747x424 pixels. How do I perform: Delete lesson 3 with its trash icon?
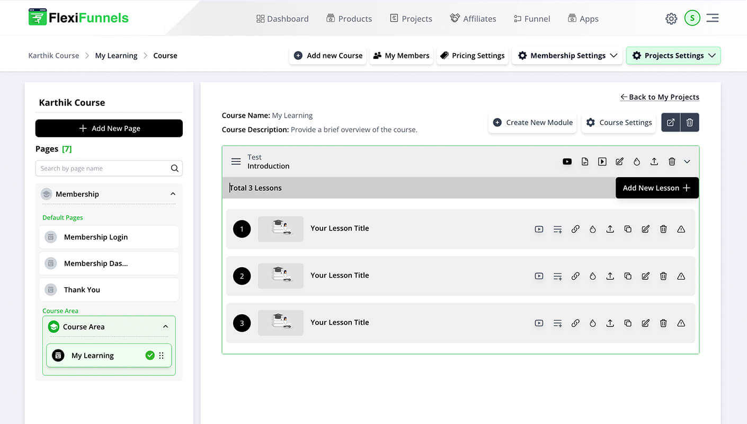tap(663, 323)
